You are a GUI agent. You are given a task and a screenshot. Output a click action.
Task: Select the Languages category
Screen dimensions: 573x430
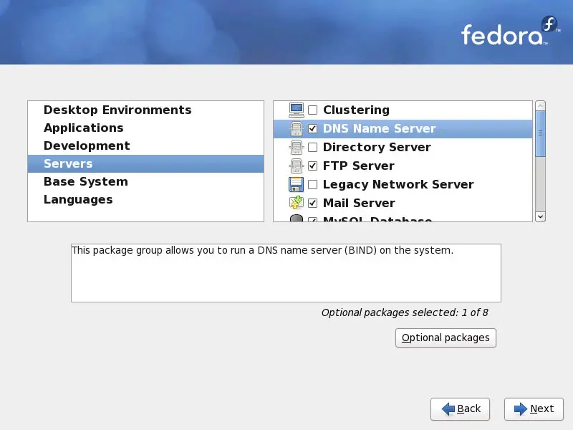[x=146, y=199]
